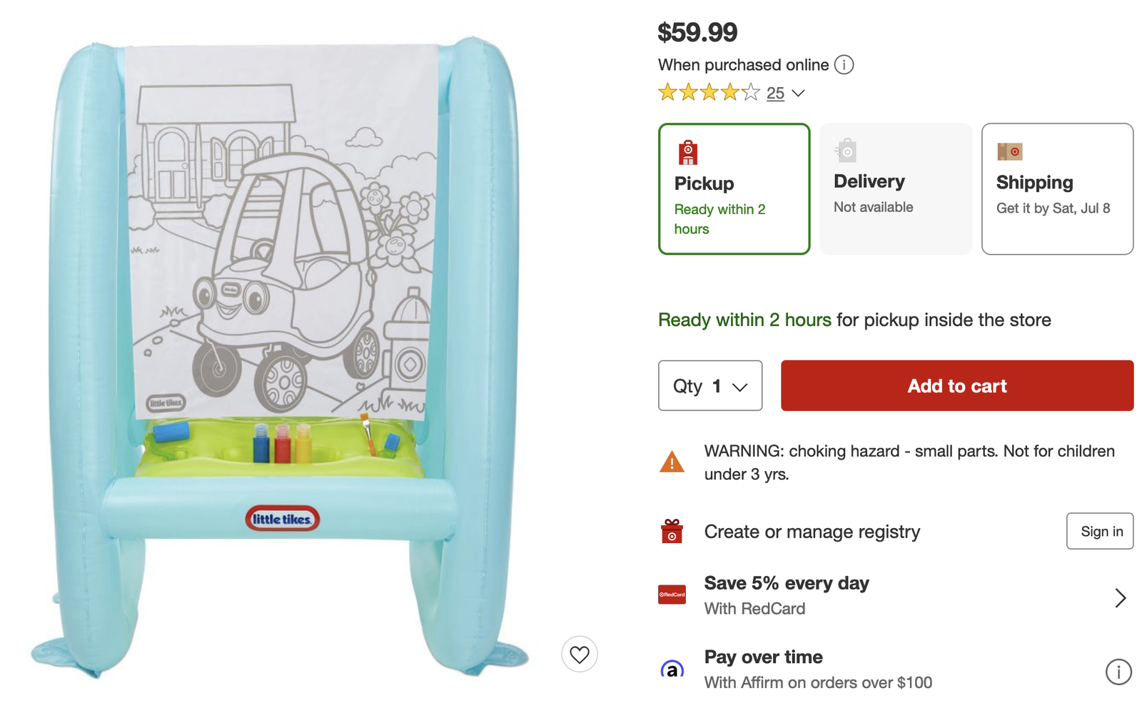
Task: Select the Shipping fulfillment option
Action: point(1057,189)
